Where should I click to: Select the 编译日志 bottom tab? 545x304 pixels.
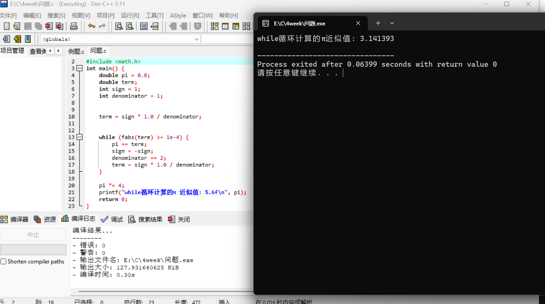point(79,219)
